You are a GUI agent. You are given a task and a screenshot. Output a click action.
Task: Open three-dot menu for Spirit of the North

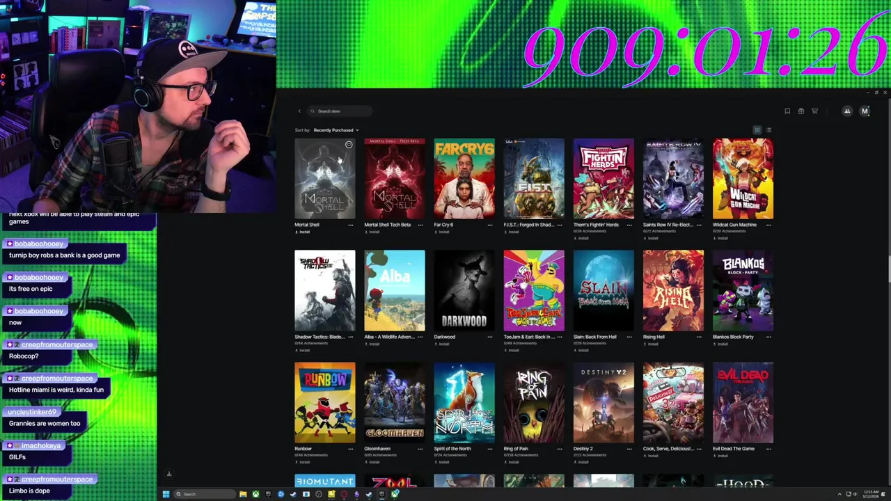(490, 449)
